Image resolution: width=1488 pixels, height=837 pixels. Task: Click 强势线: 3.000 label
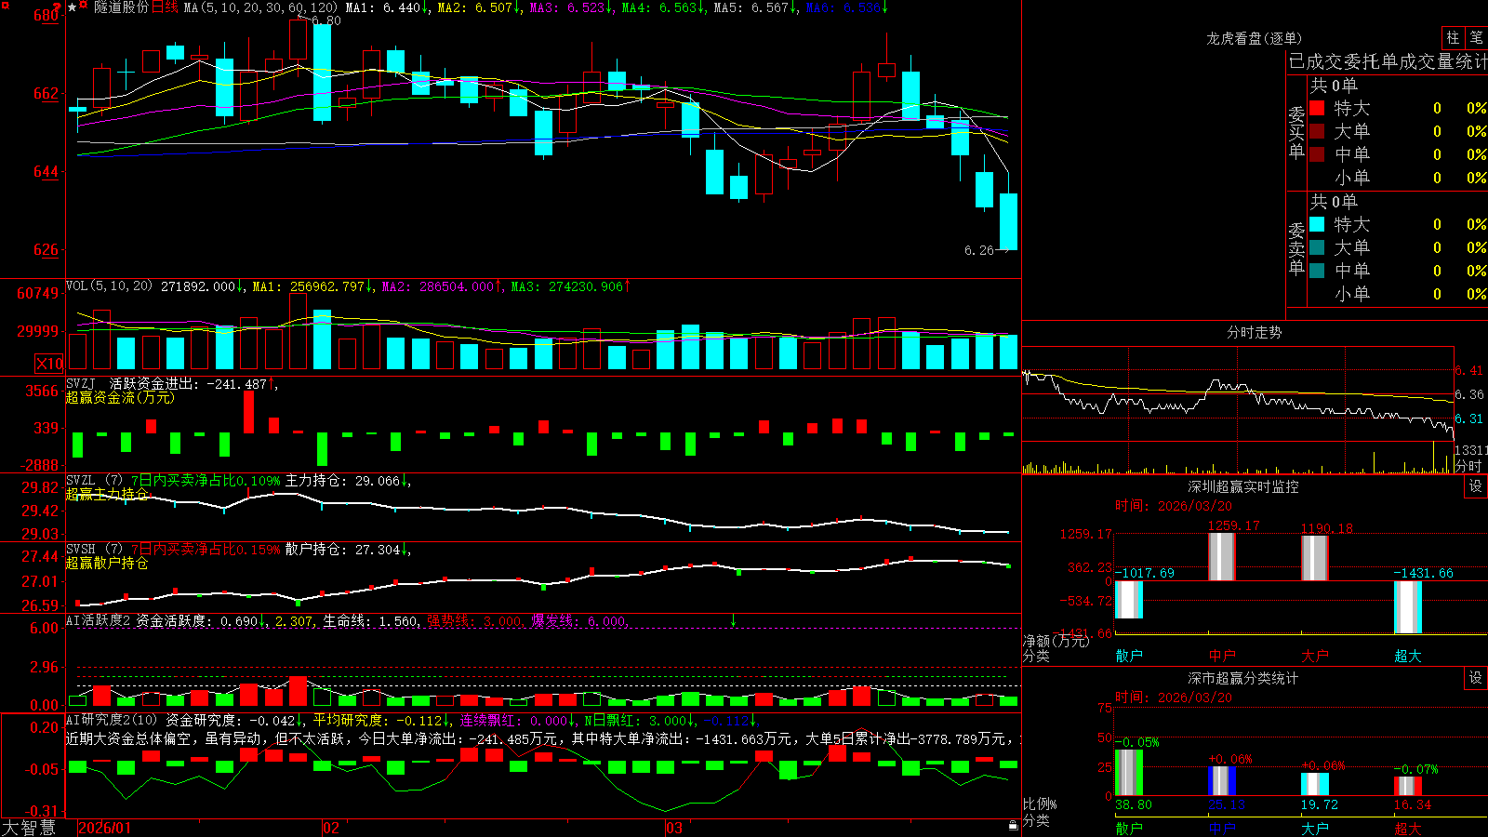click(x=474, y=620)
